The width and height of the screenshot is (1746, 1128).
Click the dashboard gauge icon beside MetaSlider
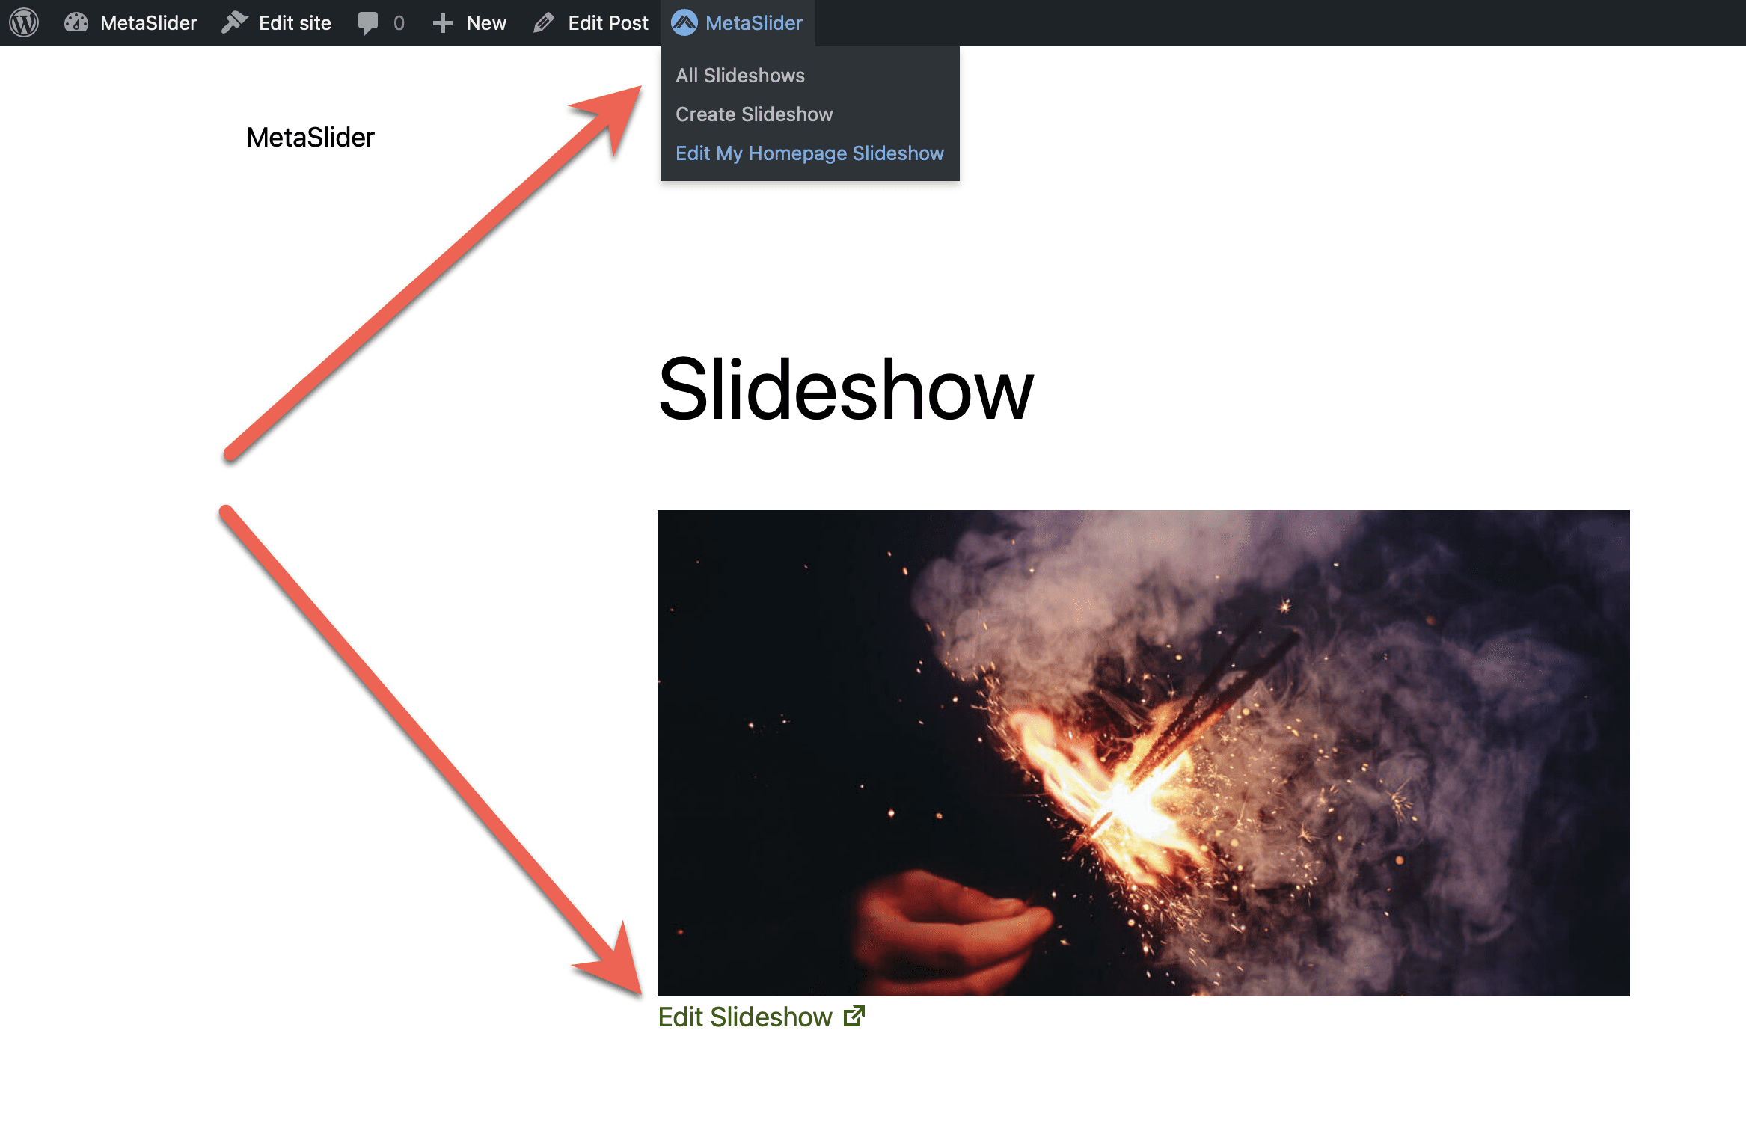tap(76, 22)
